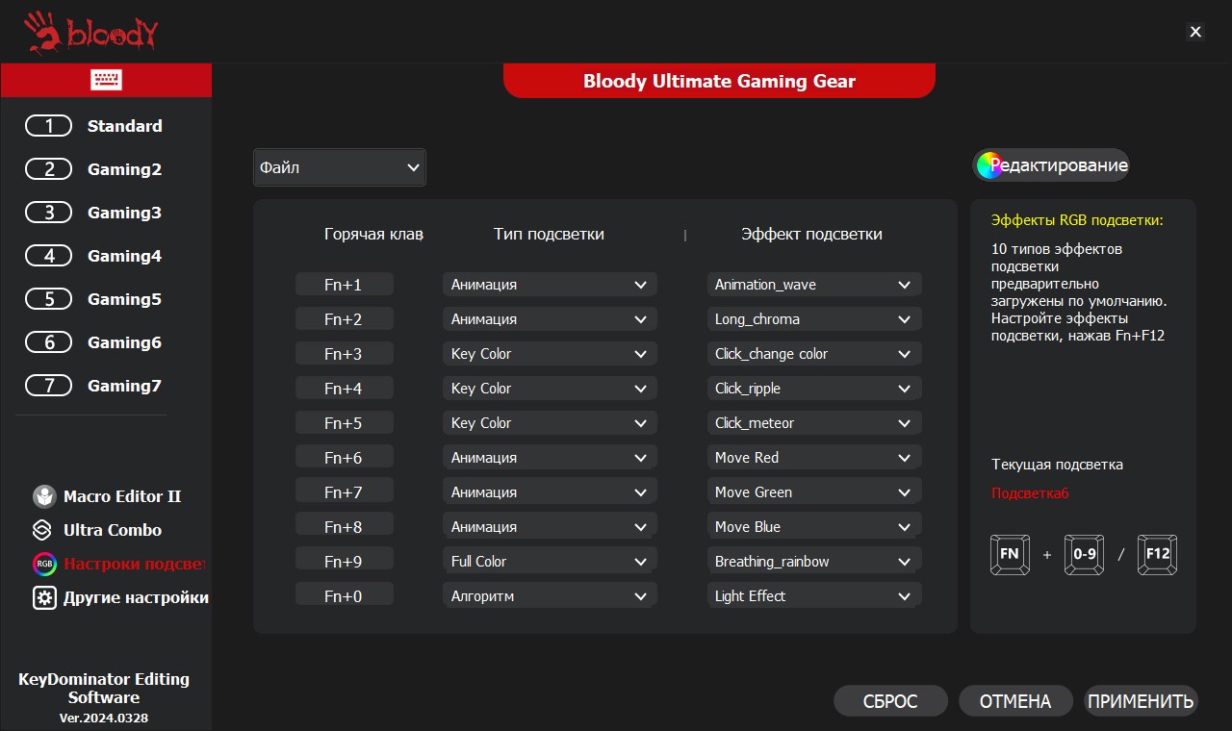
Task: Expand the Breathing_rainbow effect dropdown
Action: coord(813,562)
